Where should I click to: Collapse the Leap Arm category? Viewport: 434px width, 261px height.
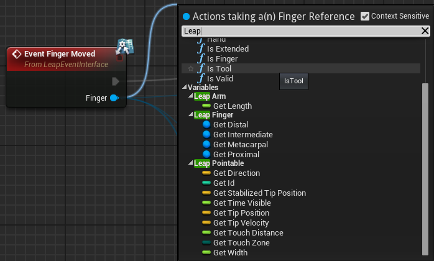(190, 96)
